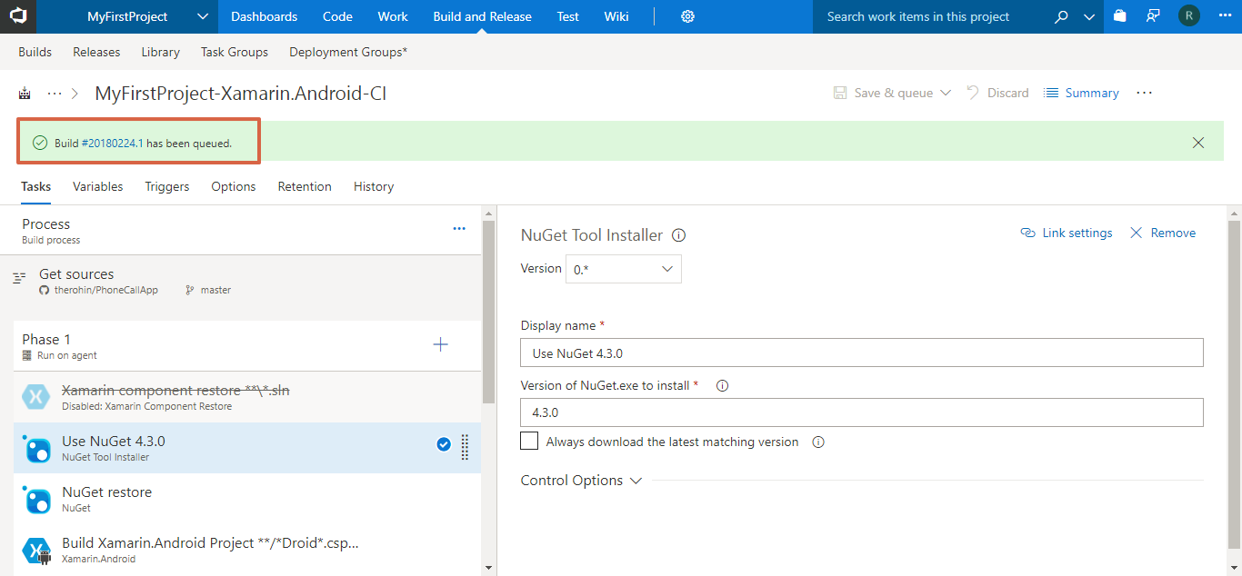Click the VSTS logo icon
This screenshot has width=1242, height=576.
[18, 16]
